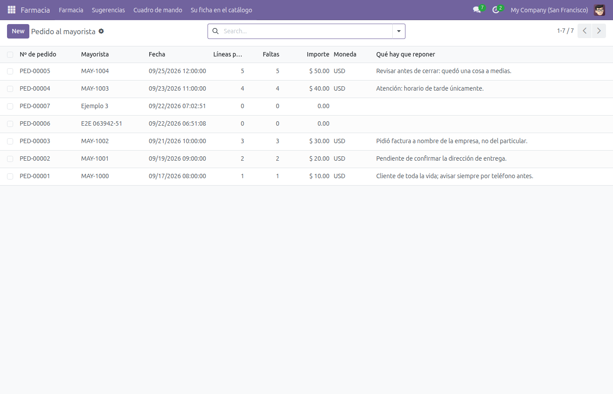Click note 'Cliente de toda la vida'
This screenshot has width=613, height=394.
click(454, 176)
